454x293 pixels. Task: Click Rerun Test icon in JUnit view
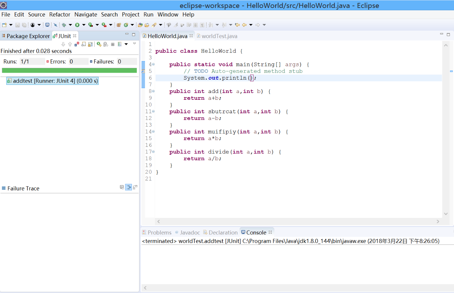(x=99, y=44)
